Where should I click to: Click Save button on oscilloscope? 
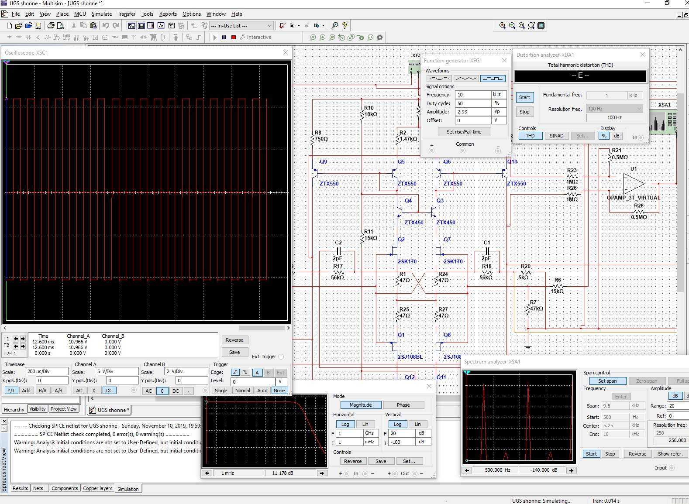tap(234, 352)
